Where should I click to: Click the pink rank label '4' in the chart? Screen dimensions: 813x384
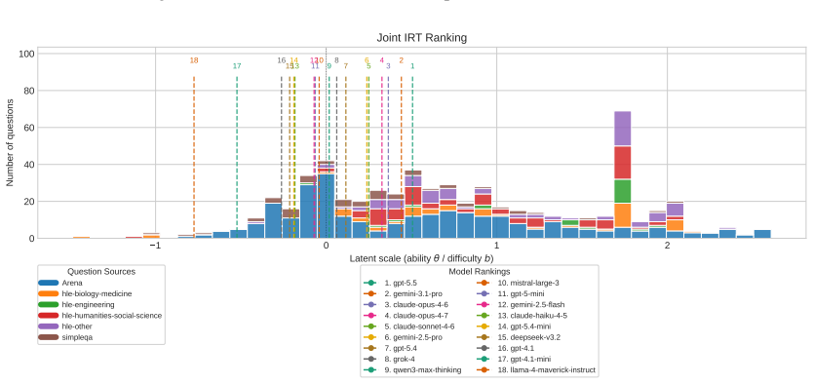(x=382, y=60)
